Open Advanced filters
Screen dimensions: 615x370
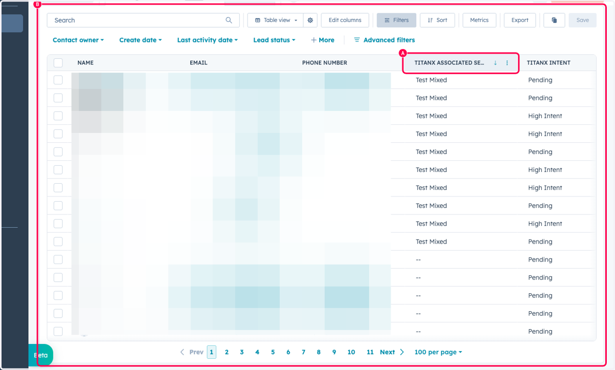[x=384, y=40]
